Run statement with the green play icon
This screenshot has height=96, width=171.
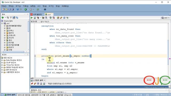[x=32, y=18]
